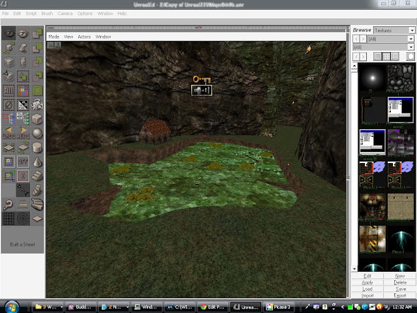Select the camera move mode eye icon
417x313 pixels.
(x=8, y=33)
